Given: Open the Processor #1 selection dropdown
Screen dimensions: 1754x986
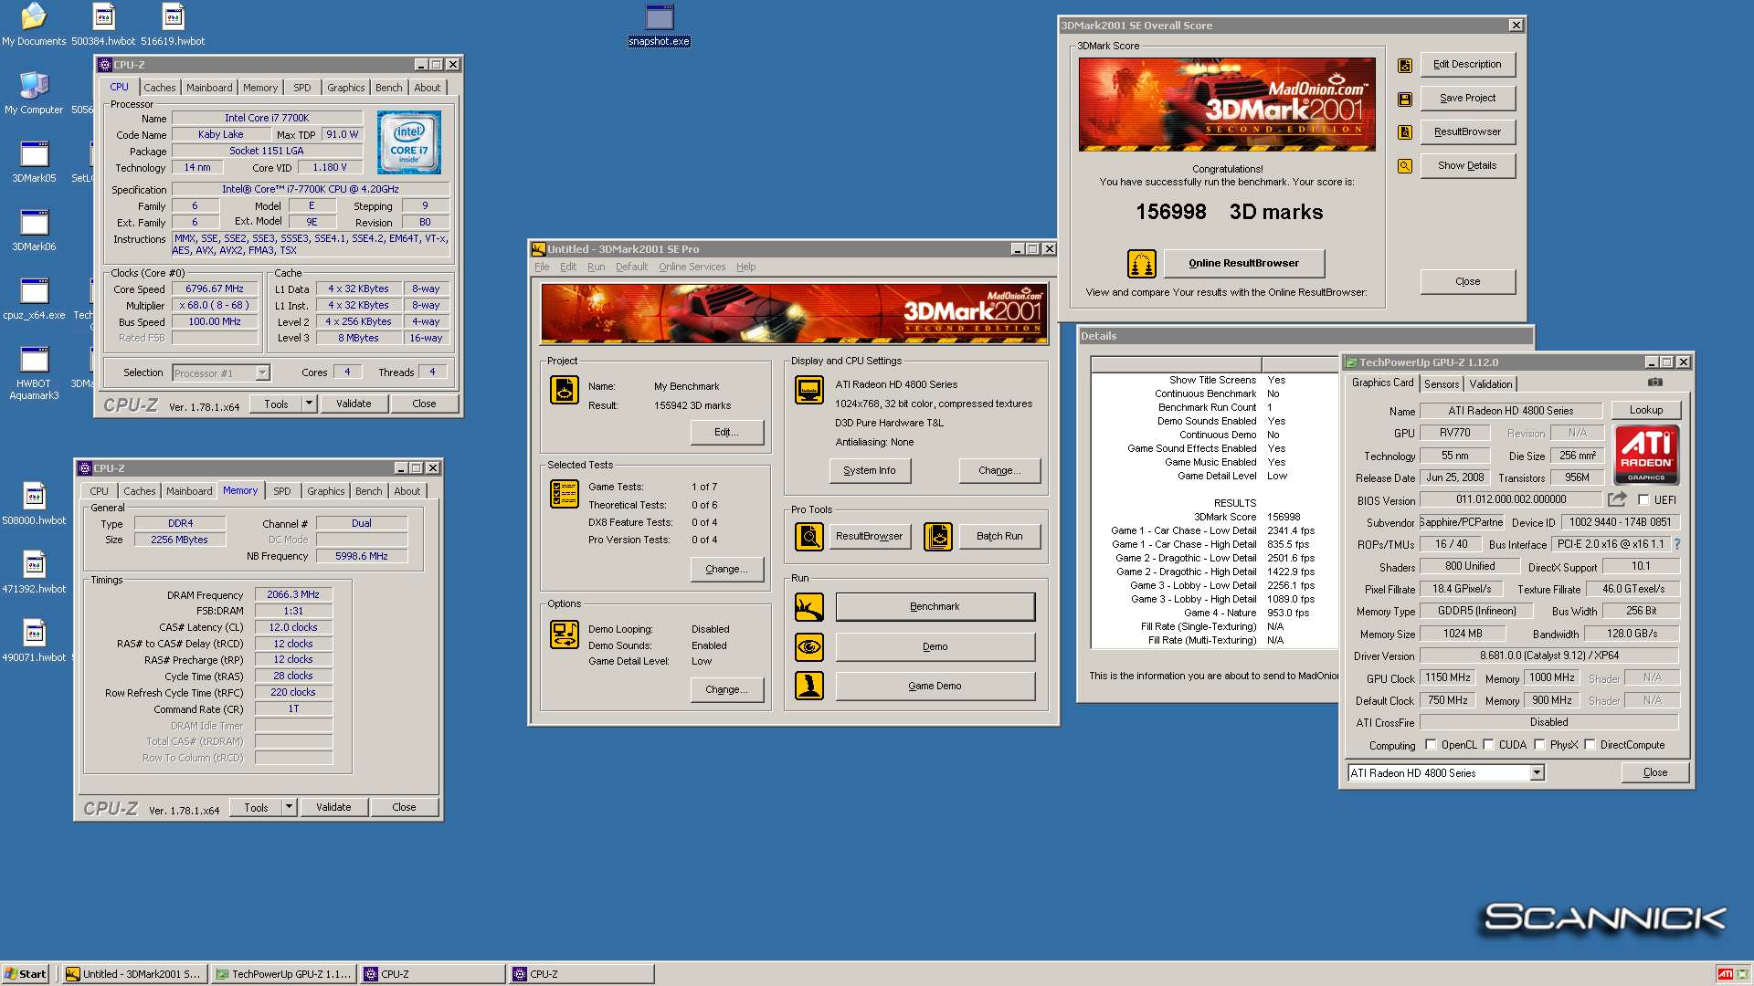Looking at the screenshot, I should [262, 373].
